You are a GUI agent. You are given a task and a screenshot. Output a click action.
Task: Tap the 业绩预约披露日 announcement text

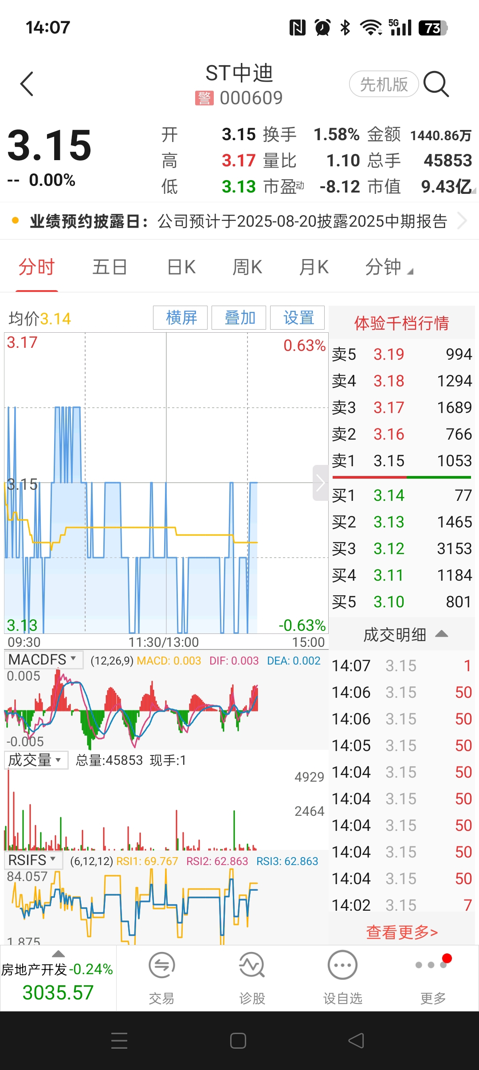point(239,221)
